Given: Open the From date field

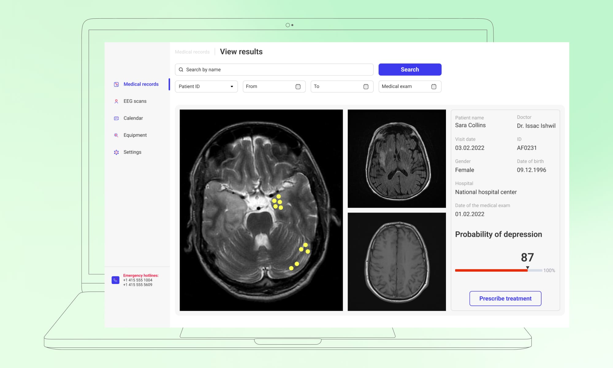Looking at the screenshot, I should (270, 86).
